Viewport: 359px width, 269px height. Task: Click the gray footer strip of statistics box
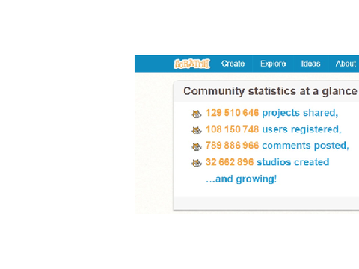point(266,202)
